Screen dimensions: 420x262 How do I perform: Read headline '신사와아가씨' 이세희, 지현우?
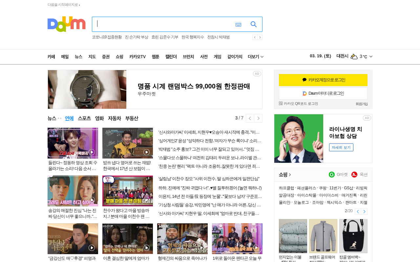coord(209,132)
